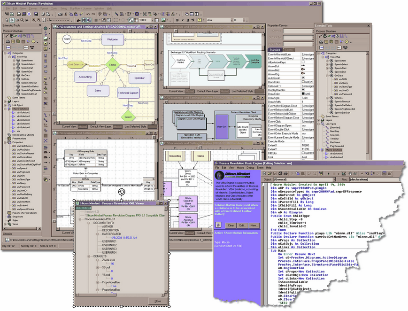This screenshot has width=408, height=311.
Task: Toggle the Execute Mode checkbox
Action: 303,141
